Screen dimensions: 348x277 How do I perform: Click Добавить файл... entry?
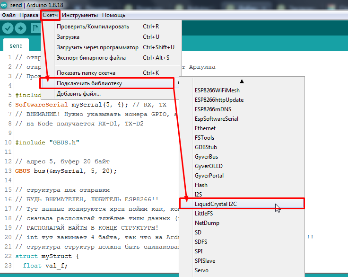(78, 94)
